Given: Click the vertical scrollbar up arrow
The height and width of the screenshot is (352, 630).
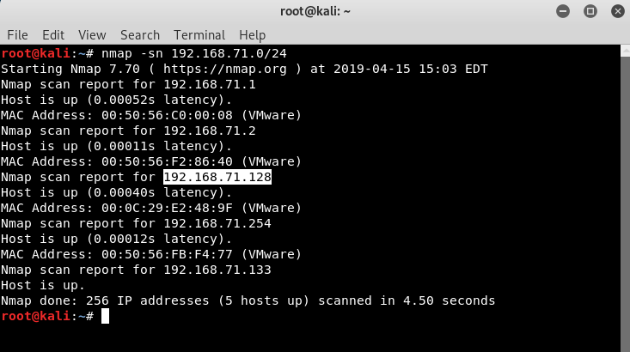Looking at the screenshot, I should pos(625,51).
